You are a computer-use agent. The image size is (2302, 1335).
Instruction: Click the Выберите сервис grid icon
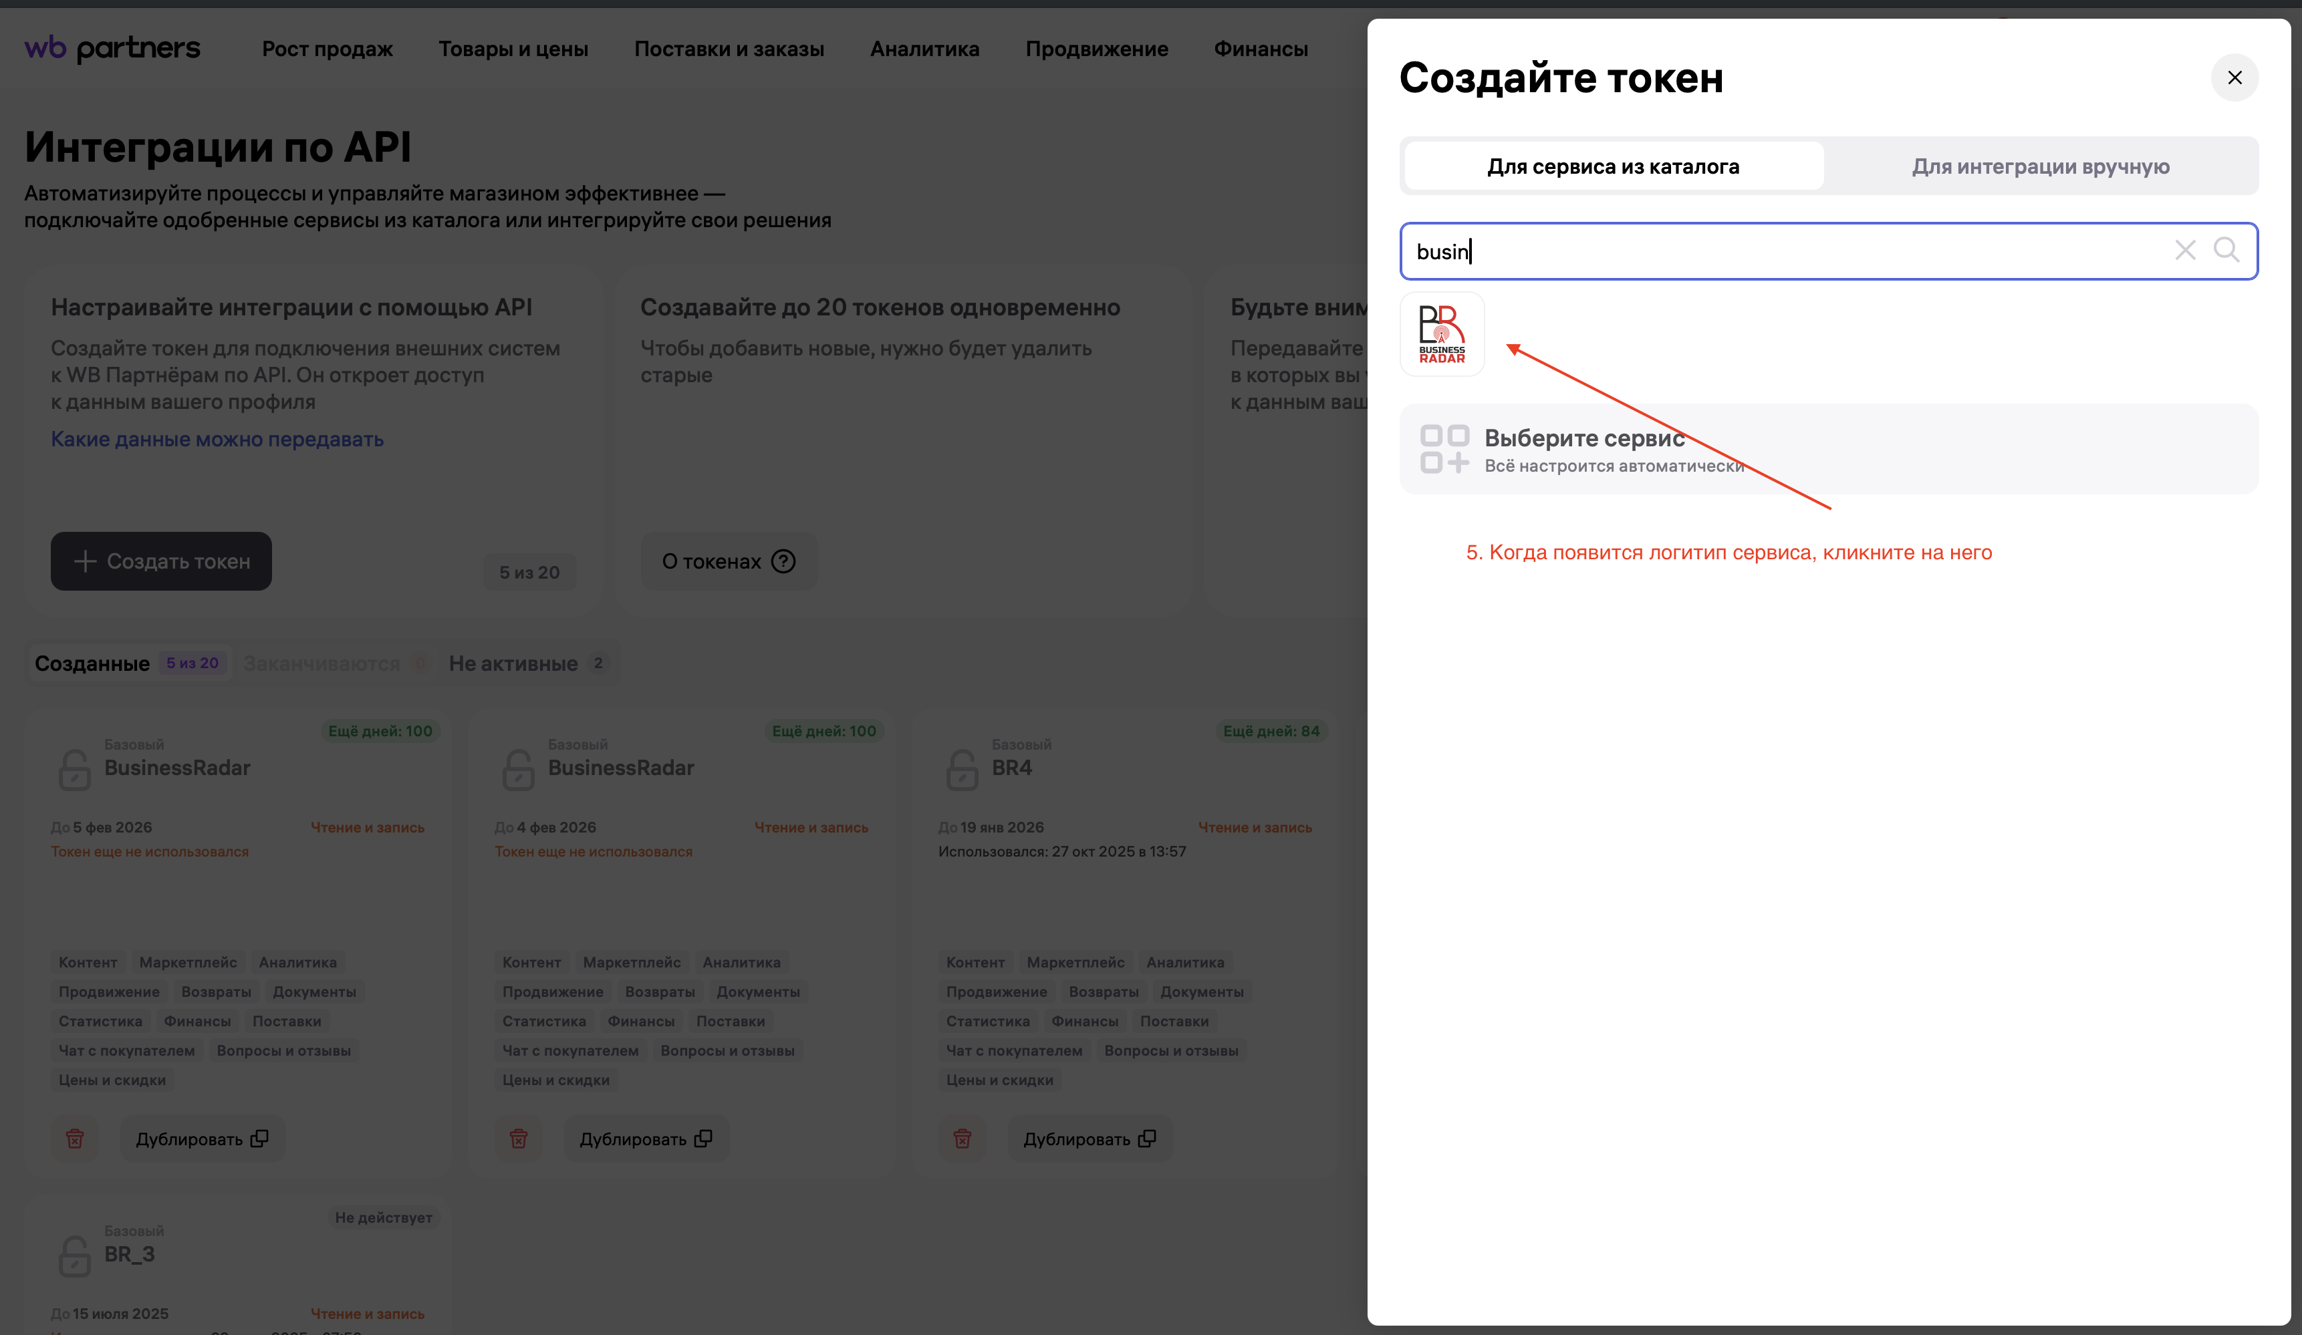(x=1444, y=449)
